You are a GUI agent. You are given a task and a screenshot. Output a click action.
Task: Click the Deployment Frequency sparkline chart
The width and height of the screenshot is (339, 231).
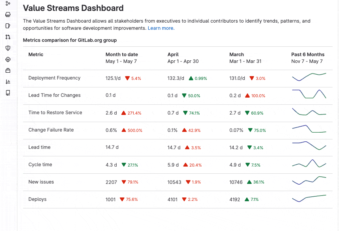pyautogui.click(x=309, y=78)
